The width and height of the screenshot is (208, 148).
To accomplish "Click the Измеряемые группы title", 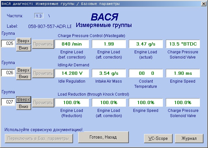I will pos(104,25).
